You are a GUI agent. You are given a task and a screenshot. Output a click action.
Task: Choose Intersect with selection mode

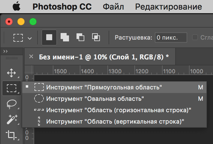click(x=96, y=37)
